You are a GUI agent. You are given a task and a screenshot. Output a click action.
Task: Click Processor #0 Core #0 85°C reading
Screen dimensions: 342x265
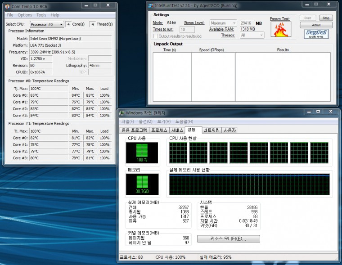click(49, 95)
